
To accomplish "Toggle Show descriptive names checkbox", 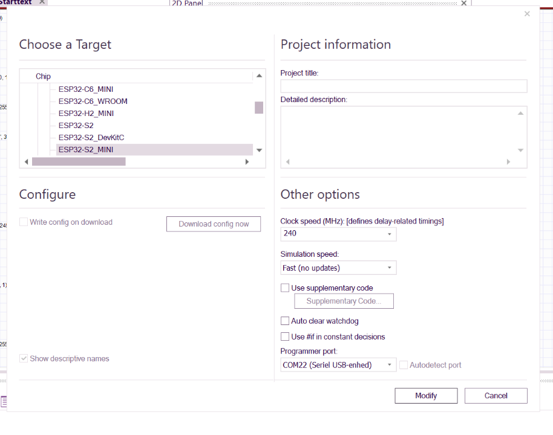I will [24, 358].
